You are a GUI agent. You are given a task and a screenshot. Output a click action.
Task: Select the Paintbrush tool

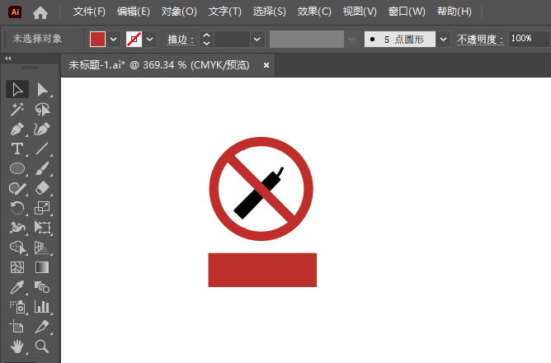[43, 168]
